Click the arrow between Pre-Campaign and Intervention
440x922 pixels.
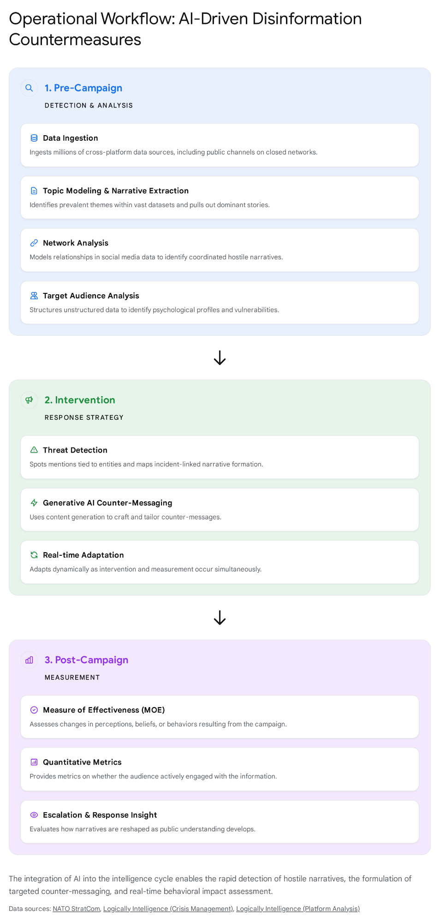[220, 358]
